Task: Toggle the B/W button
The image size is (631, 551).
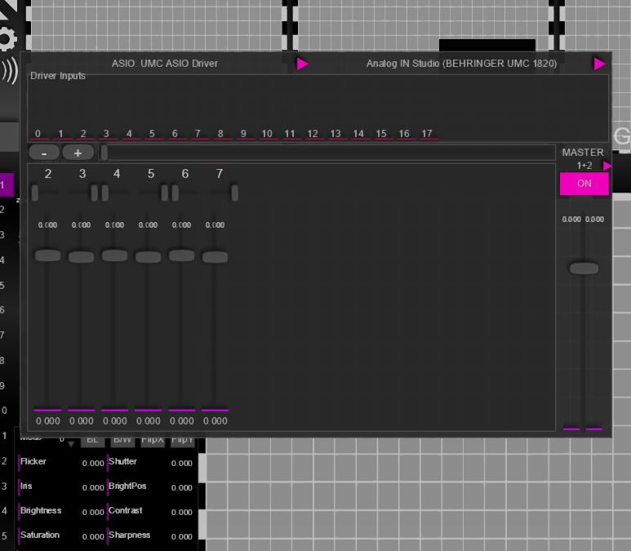Action: (x=122, y=441)
